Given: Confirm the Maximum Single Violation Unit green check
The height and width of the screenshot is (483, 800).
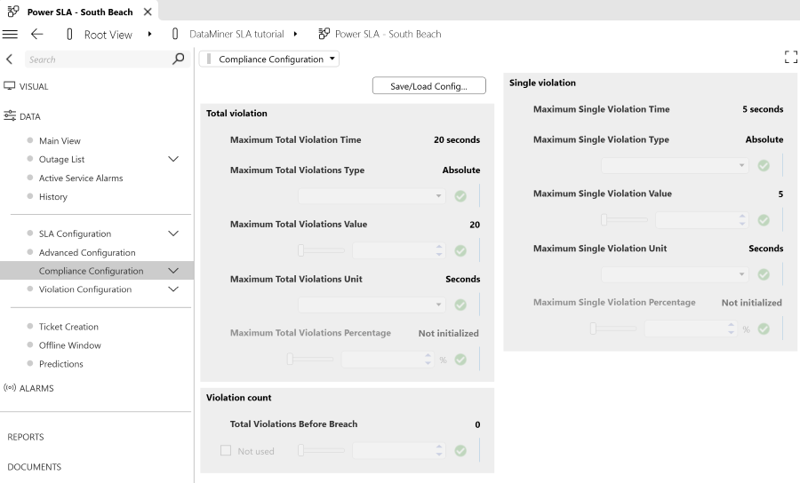Looking at the screenshot, I should point(764,274).
